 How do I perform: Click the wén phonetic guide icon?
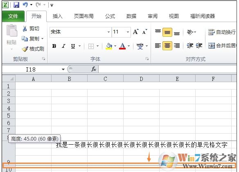click(140, 46)
